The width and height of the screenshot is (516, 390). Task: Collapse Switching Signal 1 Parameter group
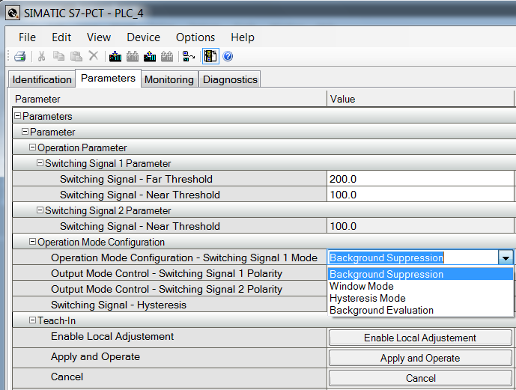[x=40, y=162]
